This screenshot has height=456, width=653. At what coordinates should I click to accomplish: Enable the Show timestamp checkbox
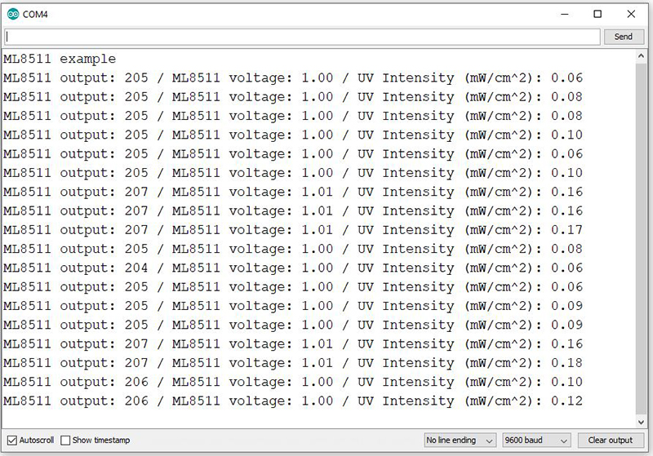65,441
